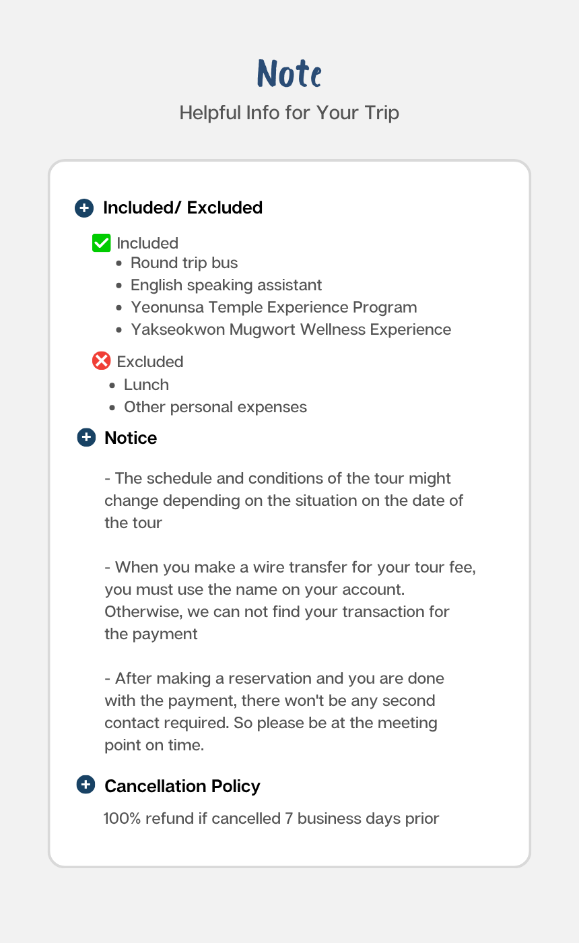Click the plus icon beside Cancellation Policy
The width and height of the screenshot is (579, 943).
pos(86,785)
